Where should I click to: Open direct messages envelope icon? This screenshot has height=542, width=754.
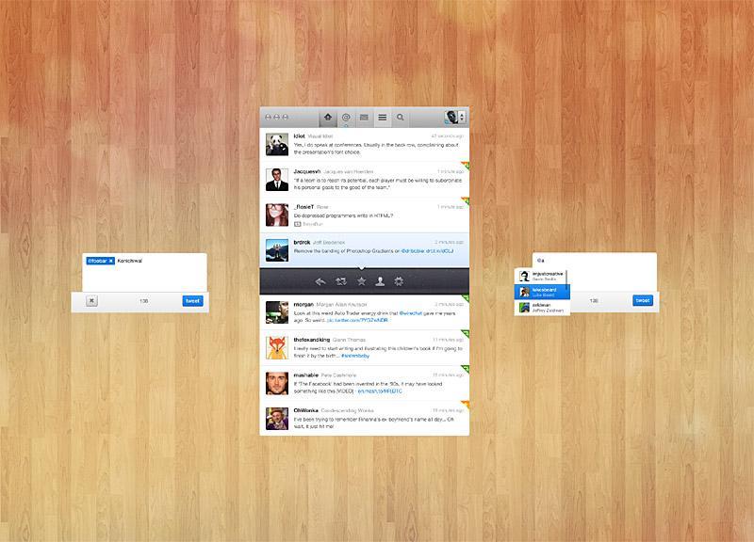(x=364, y=118)
